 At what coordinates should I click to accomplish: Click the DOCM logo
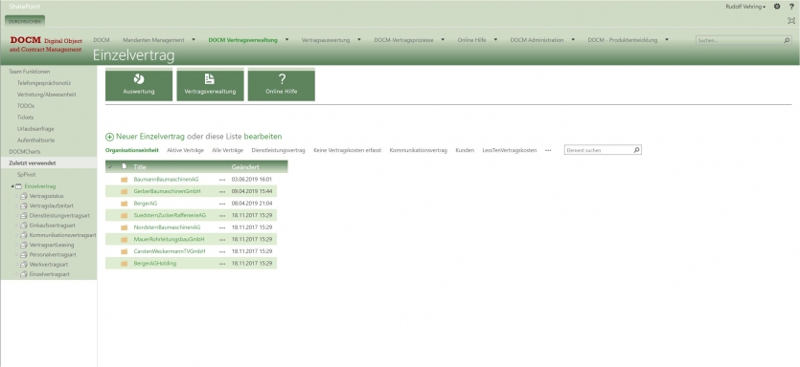[45, 44]
